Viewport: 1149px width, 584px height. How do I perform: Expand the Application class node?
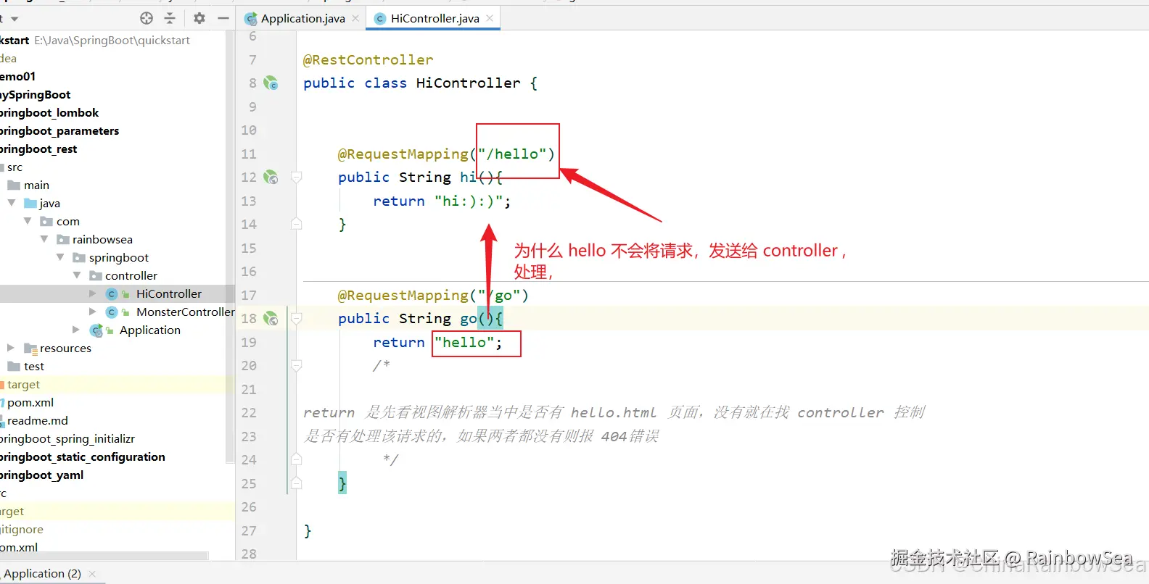click(x=76, y=330)
